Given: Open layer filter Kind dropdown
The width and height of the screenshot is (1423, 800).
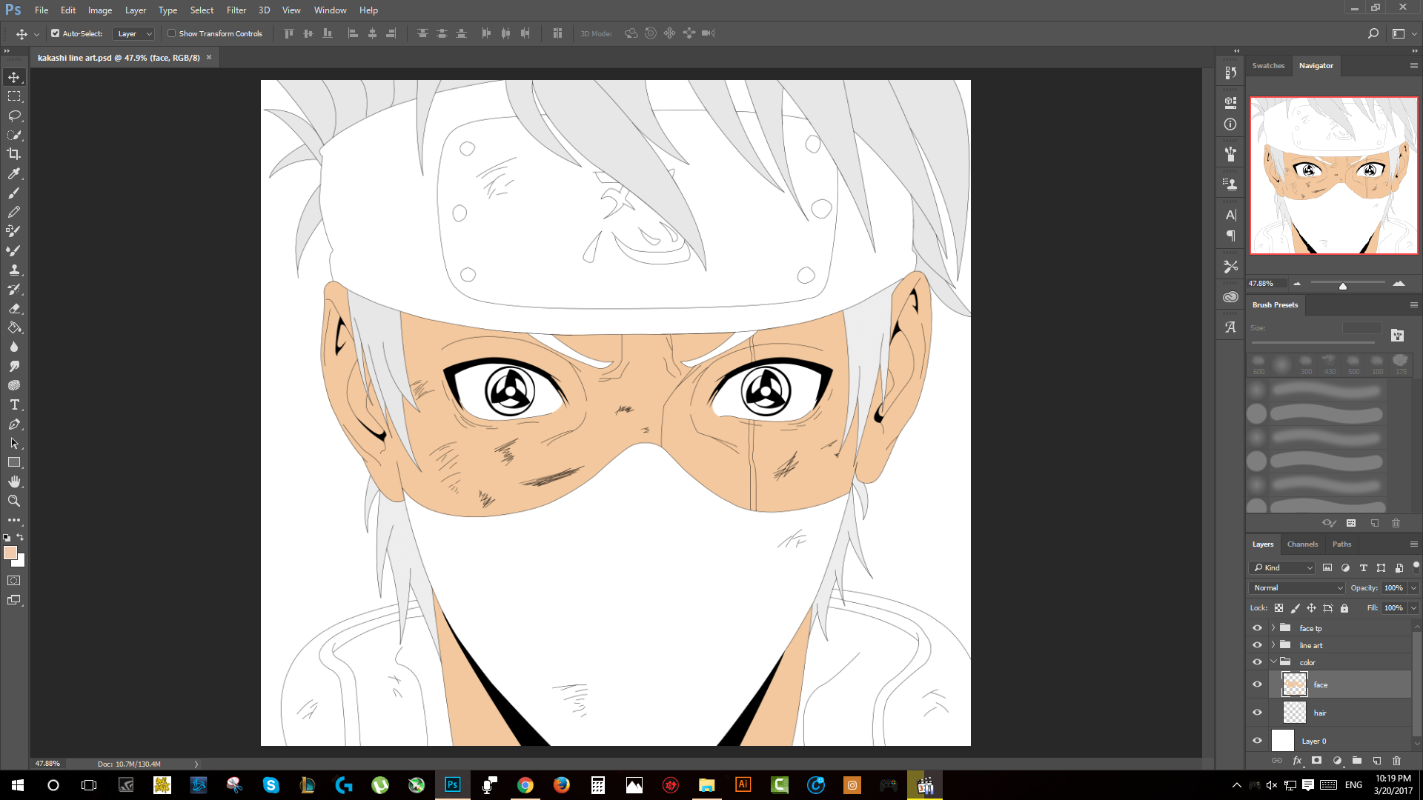Looking at the screenshot, I should (1282, 567).
